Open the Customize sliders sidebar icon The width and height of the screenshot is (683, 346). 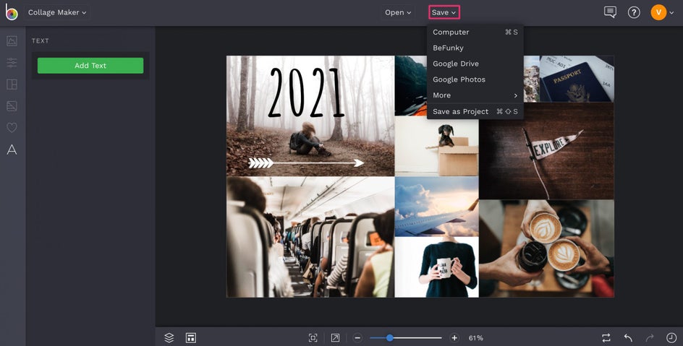click(x=12, y=63)
